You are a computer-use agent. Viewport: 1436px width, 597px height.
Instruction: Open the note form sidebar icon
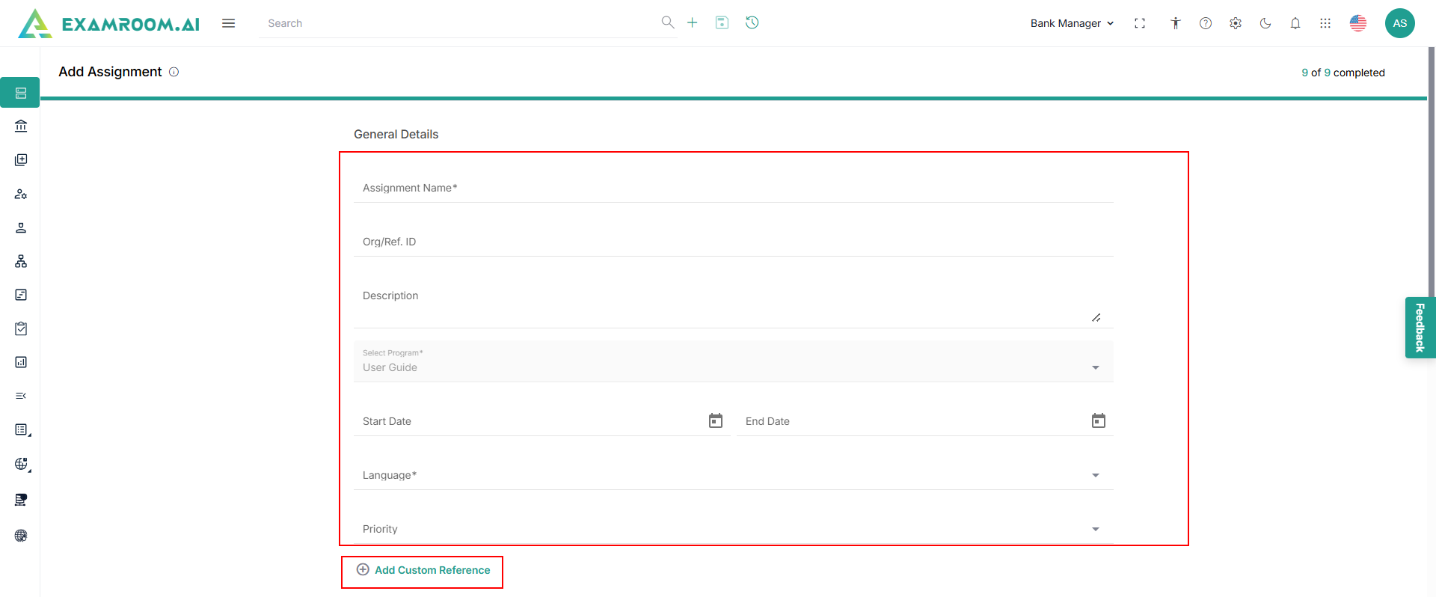pyautogui.click(x=21, y=295)
